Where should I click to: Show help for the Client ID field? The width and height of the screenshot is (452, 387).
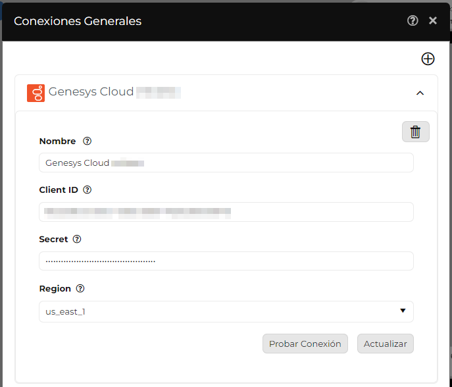[87, 190]
